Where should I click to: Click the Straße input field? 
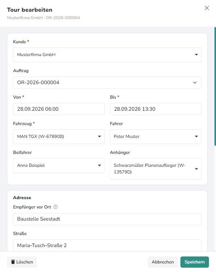(107, 246)
